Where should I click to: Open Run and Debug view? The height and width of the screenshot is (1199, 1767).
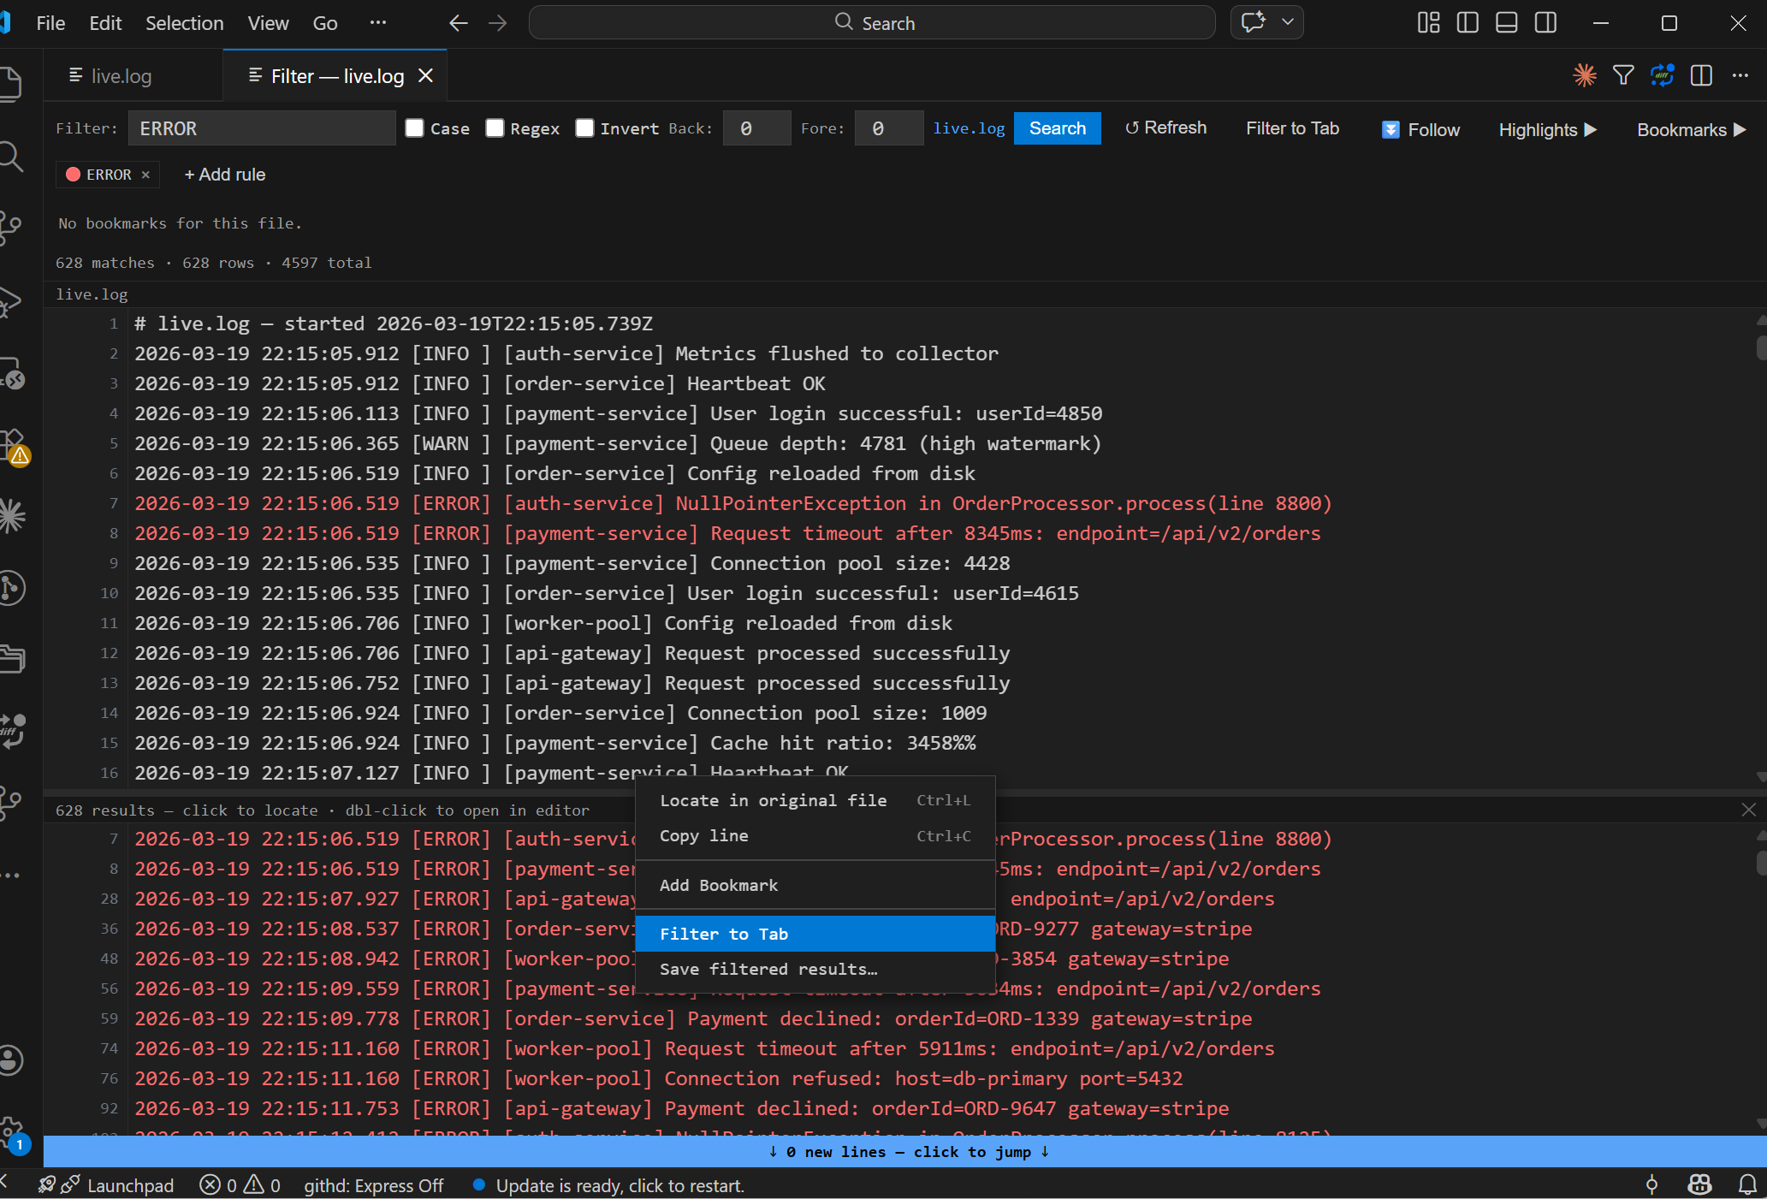pos(10,300)
